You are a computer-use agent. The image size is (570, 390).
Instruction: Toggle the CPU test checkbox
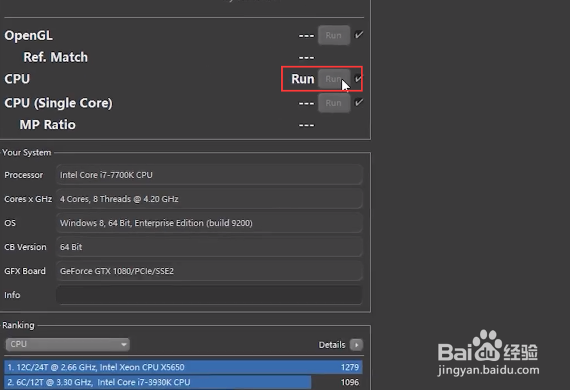pyautogui.click(x=359, y=79)
